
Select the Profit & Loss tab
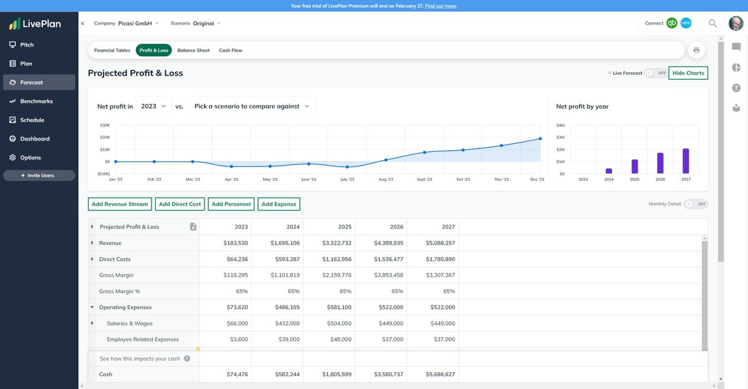pyautogui.click(x=154, y=50)
